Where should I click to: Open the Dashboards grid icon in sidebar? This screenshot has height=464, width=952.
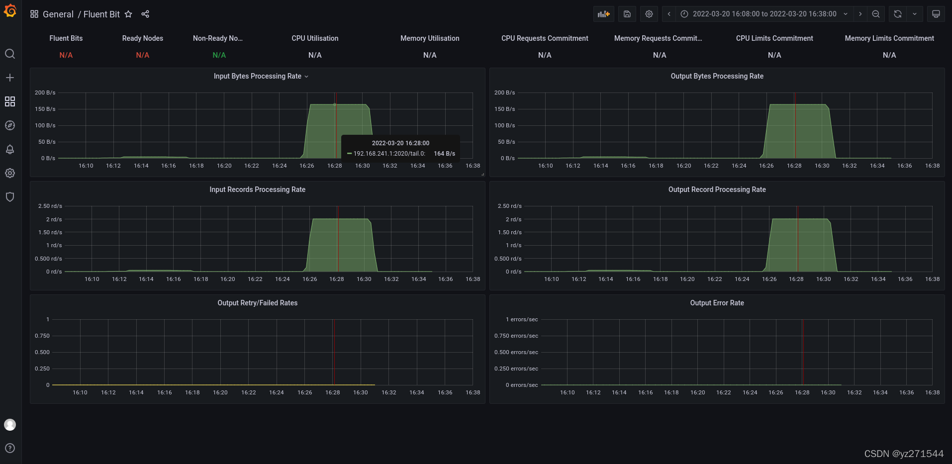pyautogui.click(x=10, y=101)
